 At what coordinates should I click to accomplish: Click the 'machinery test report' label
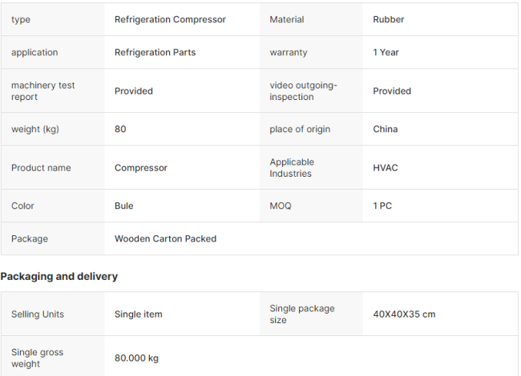[x=43, y=90]
